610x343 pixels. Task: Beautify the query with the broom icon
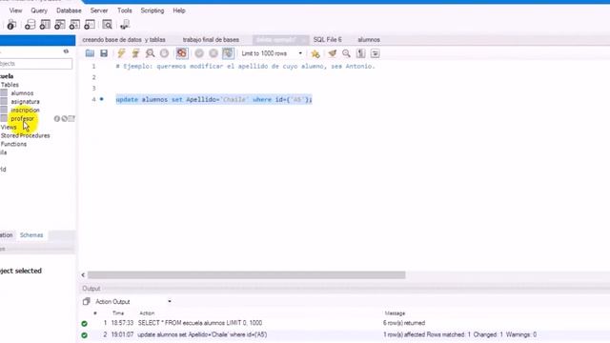pyautogui.click(x=333, y=53)
